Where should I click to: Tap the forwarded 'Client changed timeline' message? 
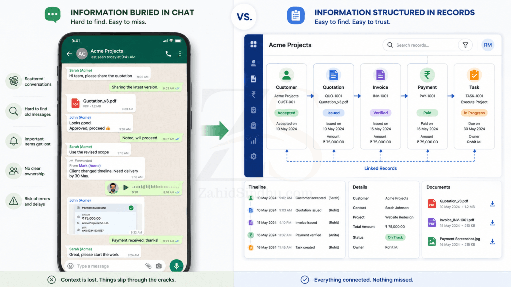tap(105, 168)
